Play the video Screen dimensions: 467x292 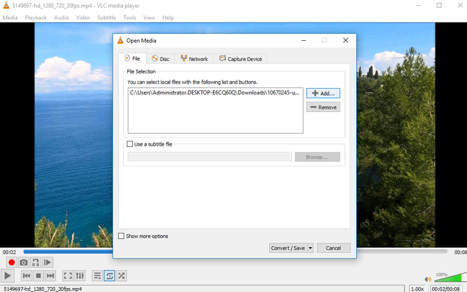[7, 276]
